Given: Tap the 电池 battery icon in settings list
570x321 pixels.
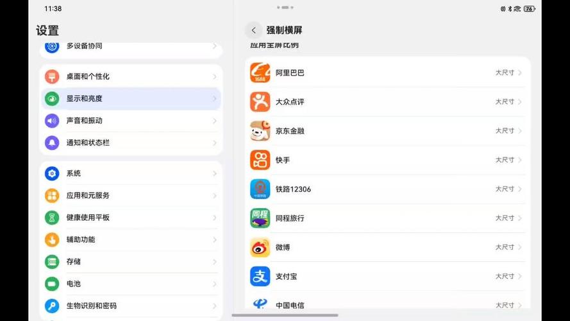Looking at the screenshot, I should (x=52, y=284).
